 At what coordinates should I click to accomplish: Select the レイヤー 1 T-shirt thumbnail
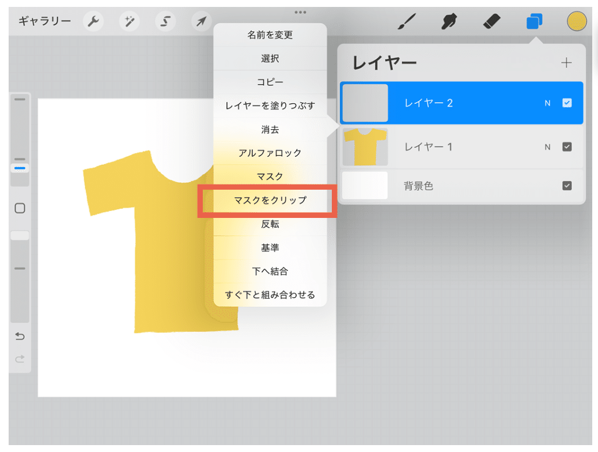[365, 147]
